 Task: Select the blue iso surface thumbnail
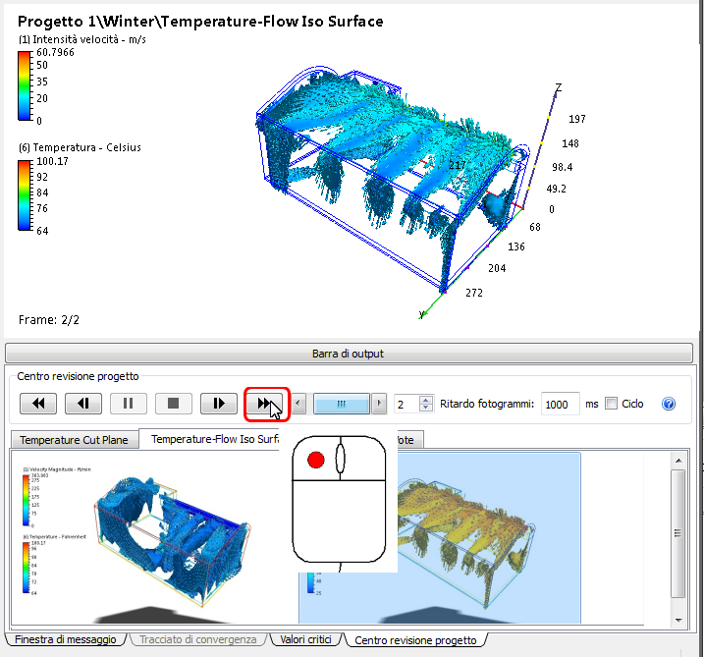152,538
